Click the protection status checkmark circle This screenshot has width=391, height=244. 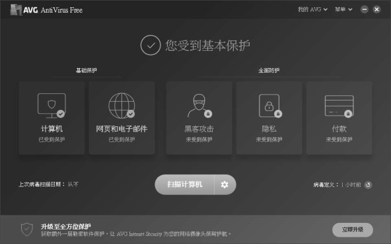[x=151, y=45]
